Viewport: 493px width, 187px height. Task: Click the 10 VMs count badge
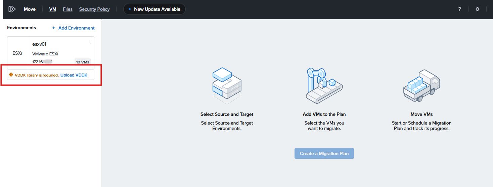coord(82,62)
